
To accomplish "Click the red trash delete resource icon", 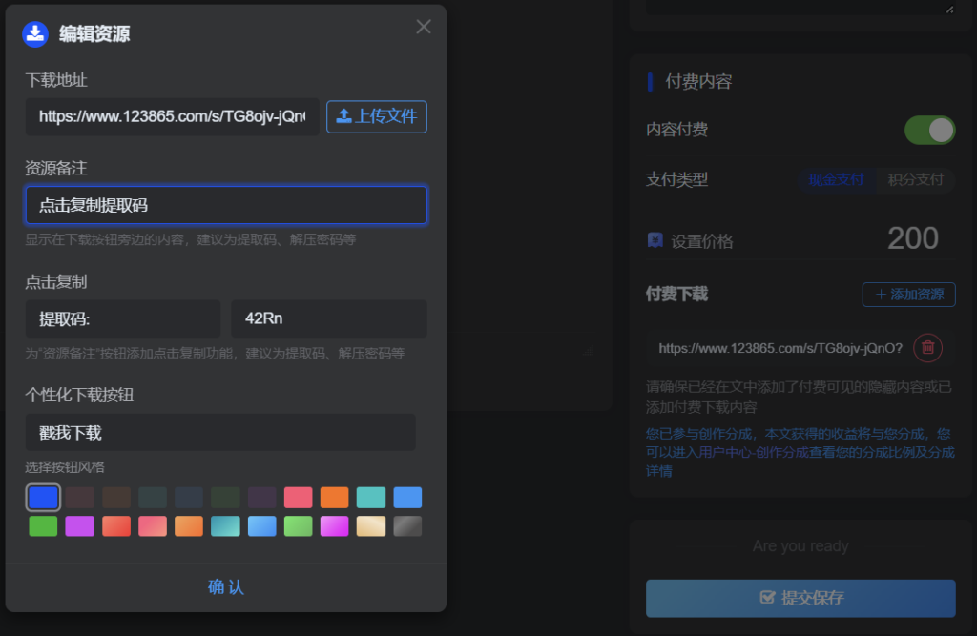I will (927, 348).
